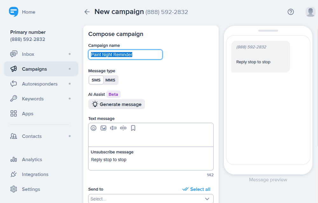Open the Settings page
318x203 pixels.
[31, 189]
